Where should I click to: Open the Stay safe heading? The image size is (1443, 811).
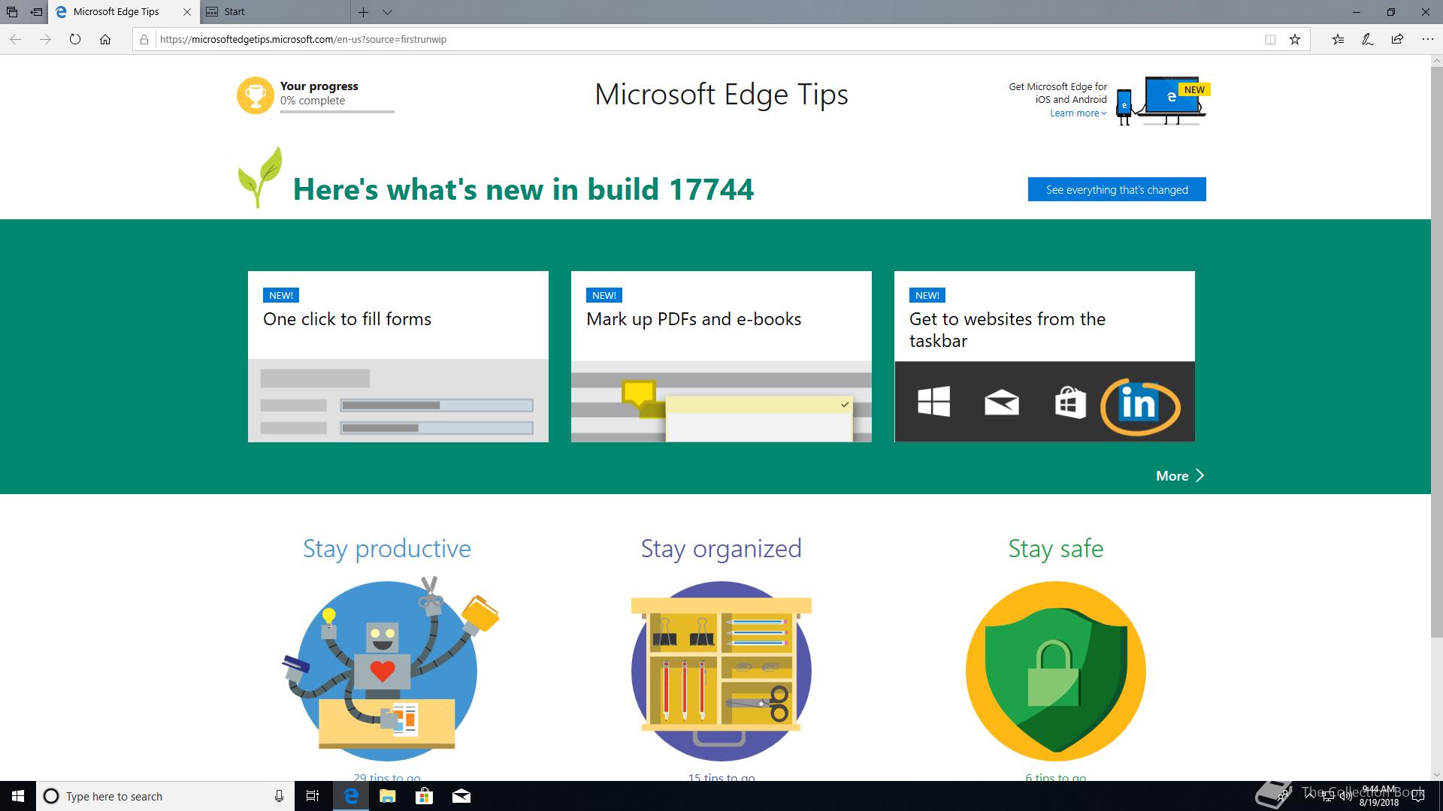(1056, 548)
